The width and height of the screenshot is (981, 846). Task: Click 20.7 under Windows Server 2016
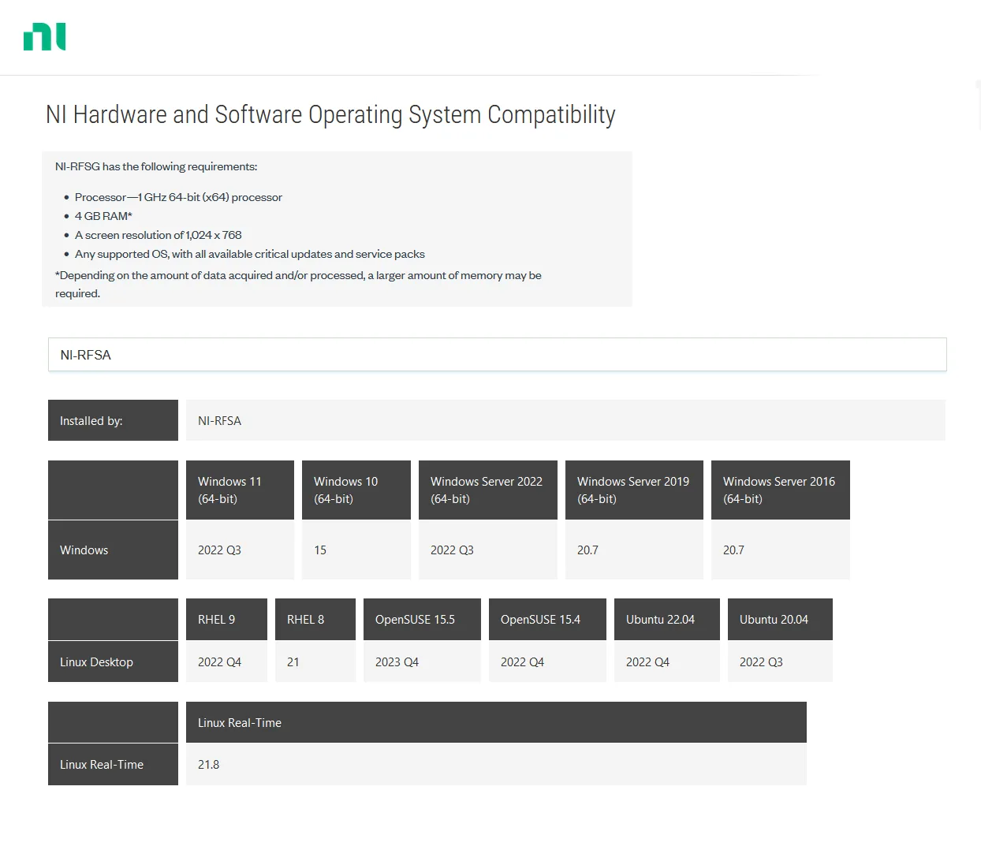point(781,550)
